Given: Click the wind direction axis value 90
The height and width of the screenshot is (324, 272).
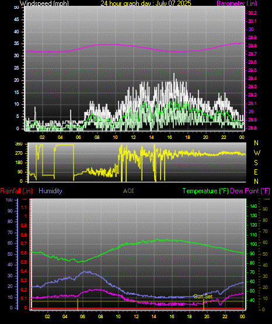Looking at the screenshot, I should (20, 172).
